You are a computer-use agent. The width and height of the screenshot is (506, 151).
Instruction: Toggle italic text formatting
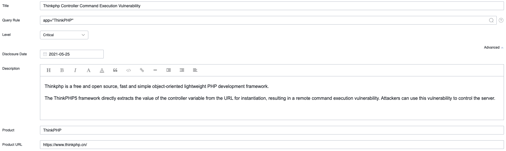(x=75, y=70)
